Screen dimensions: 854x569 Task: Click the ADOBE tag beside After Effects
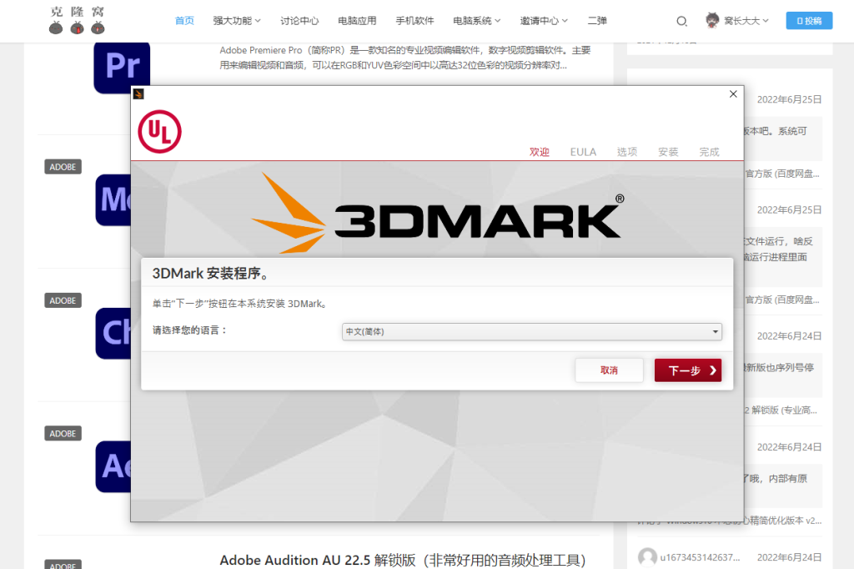tap(63, 433)
